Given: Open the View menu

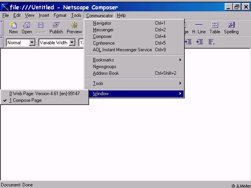Looking at the screenshot, I should pos(29,15).
